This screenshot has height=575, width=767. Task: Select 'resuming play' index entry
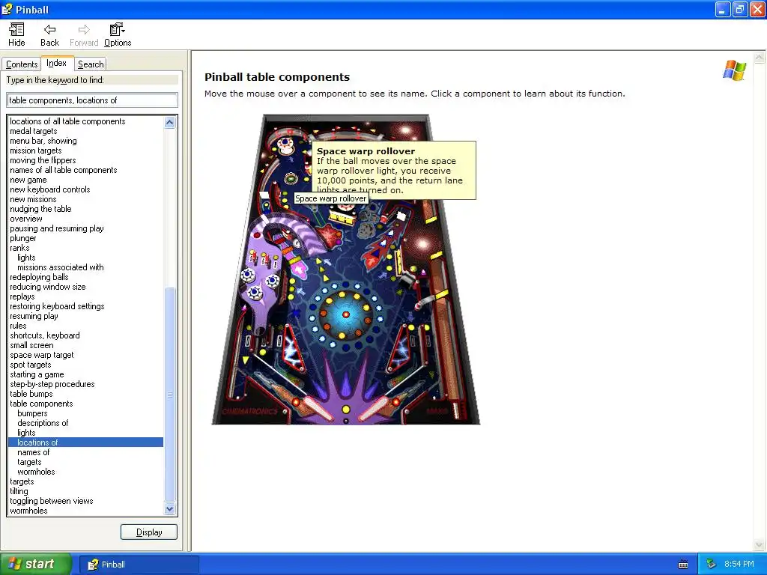pyautogui.click(x=34, y=317)
